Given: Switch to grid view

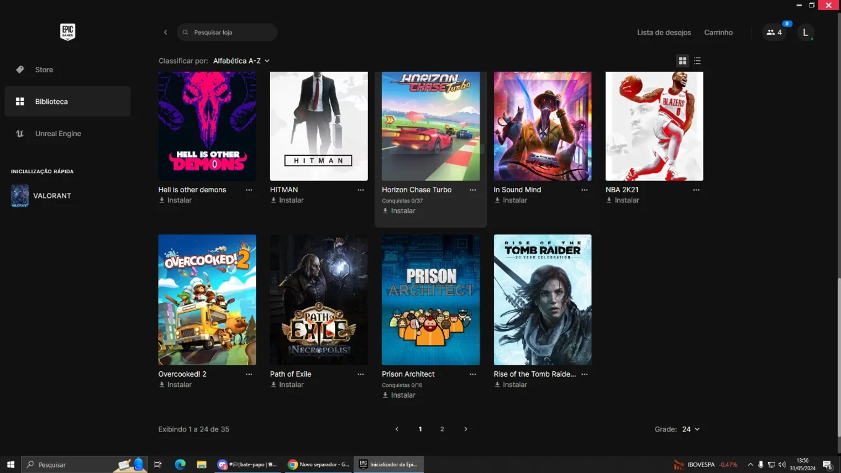Looking at the screenshot, I should [x=683, y=61].
